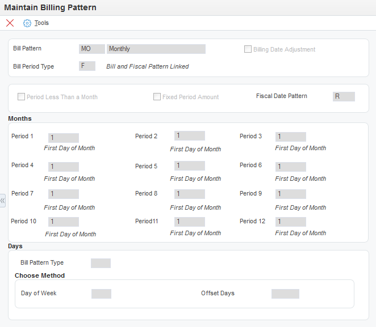Click the Period 11 value field
The height and width of the screenshot is (327, 376).
coord(190,222)
